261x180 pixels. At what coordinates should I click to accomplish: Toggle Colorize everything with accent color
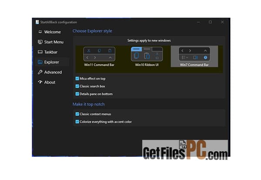click(x=77, y=122)
